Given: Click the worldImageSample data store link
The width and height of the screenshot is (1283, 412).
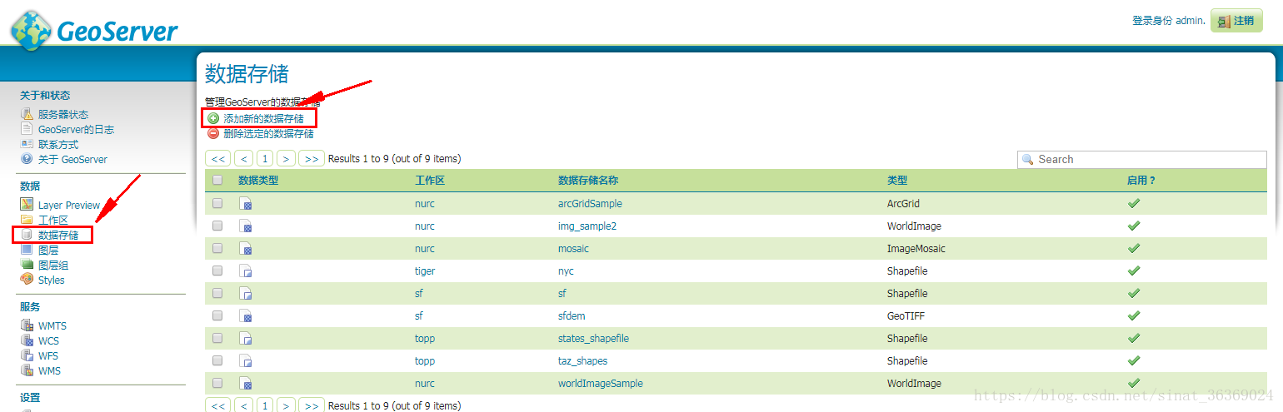Looking at the screenshot, I should coord(601,384).
